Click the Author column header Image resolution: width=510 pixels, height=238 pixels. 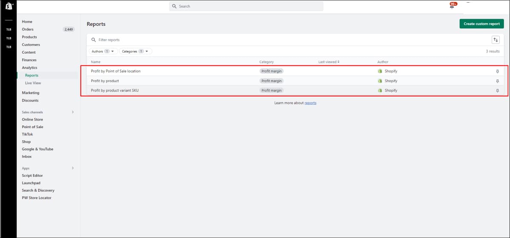click(x=383, y=62)
